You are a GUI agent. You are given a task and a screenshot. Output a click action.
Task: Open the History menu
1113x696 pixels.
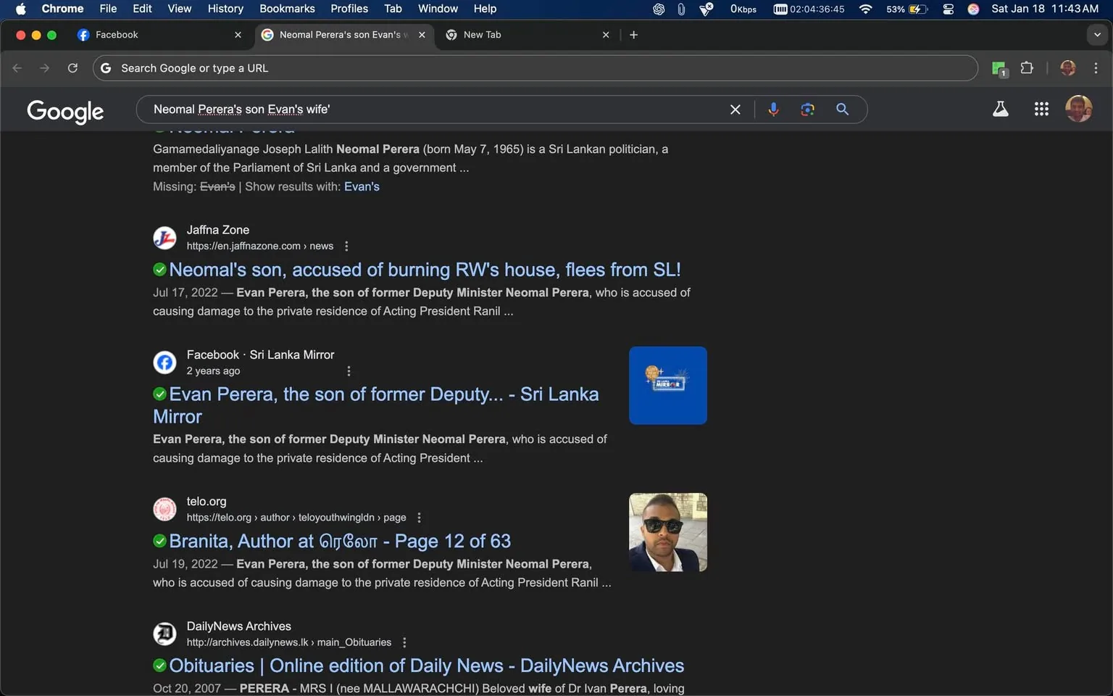point(225,9)
